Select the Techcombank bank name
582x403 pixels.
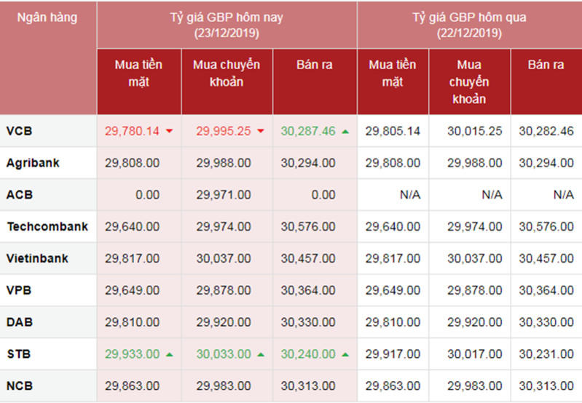point(47,226)
